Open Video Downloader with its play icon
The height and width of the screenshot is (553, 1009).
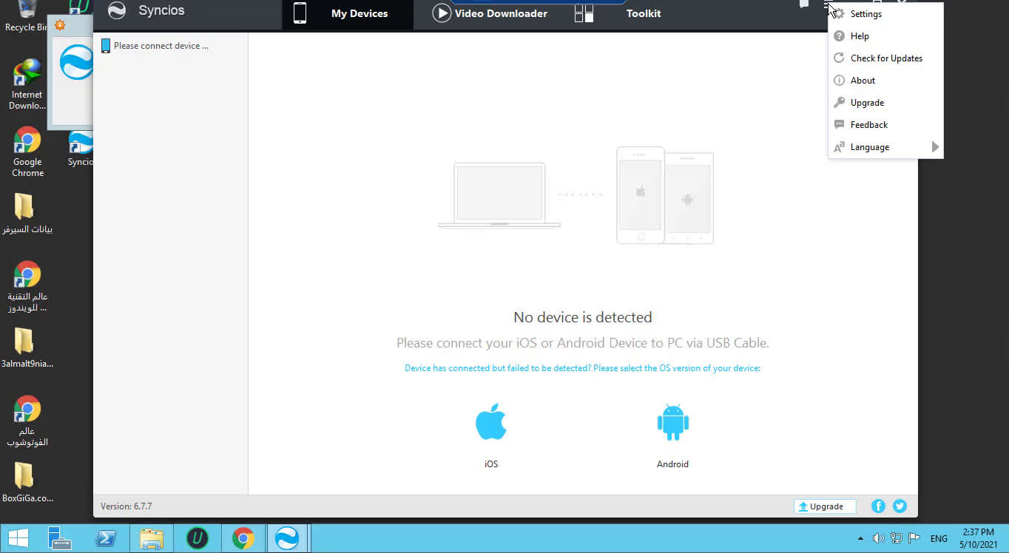(442, 13)
